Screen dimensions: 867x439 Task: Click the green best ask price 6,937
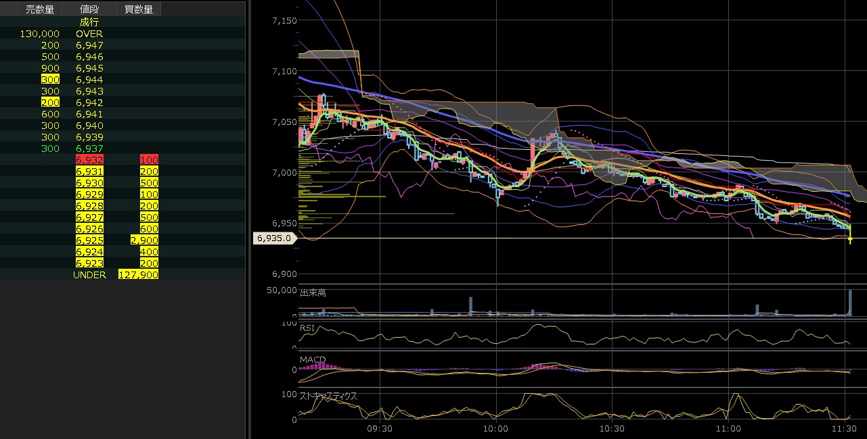pyautogui.click(x=89, y=149)
